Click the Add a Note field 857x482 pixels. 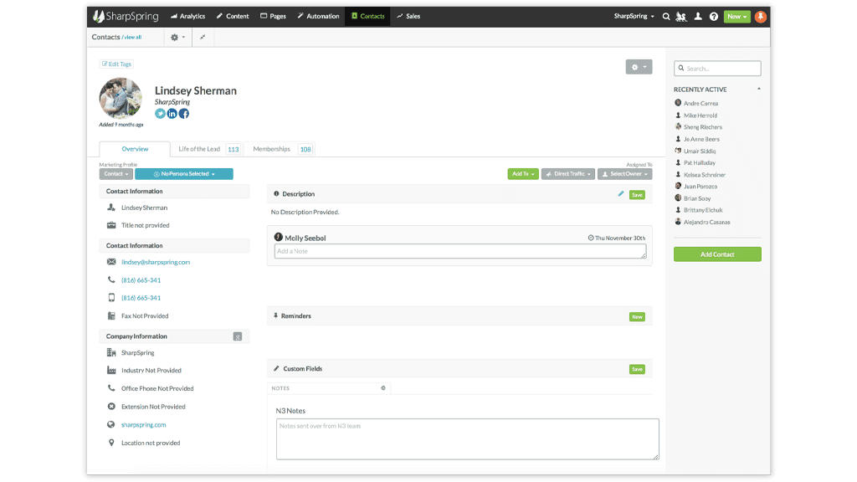460,251
